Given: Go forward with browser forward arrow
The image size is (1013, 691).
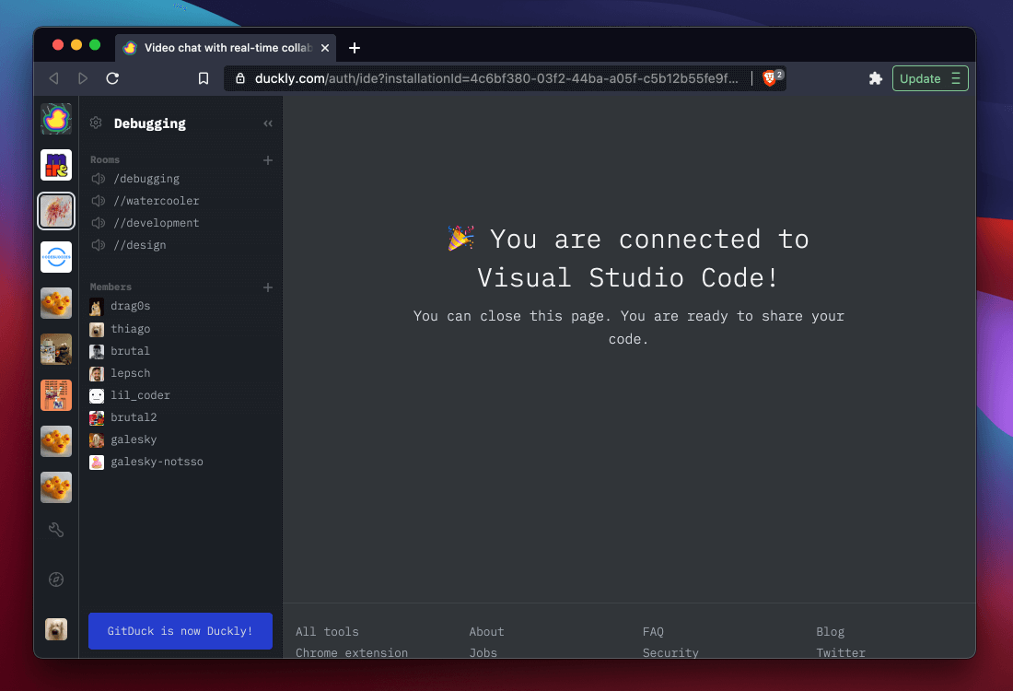Looking at the screenshot, I should pos(83,78).
